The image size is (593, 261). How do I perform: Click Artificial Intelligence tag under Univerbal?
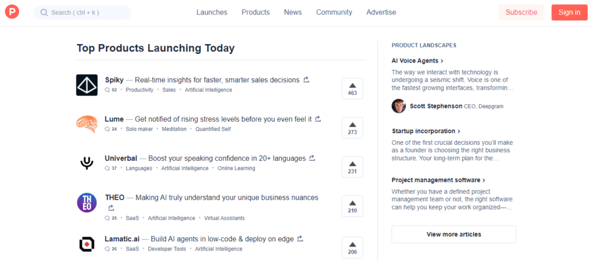click(185, 168)
